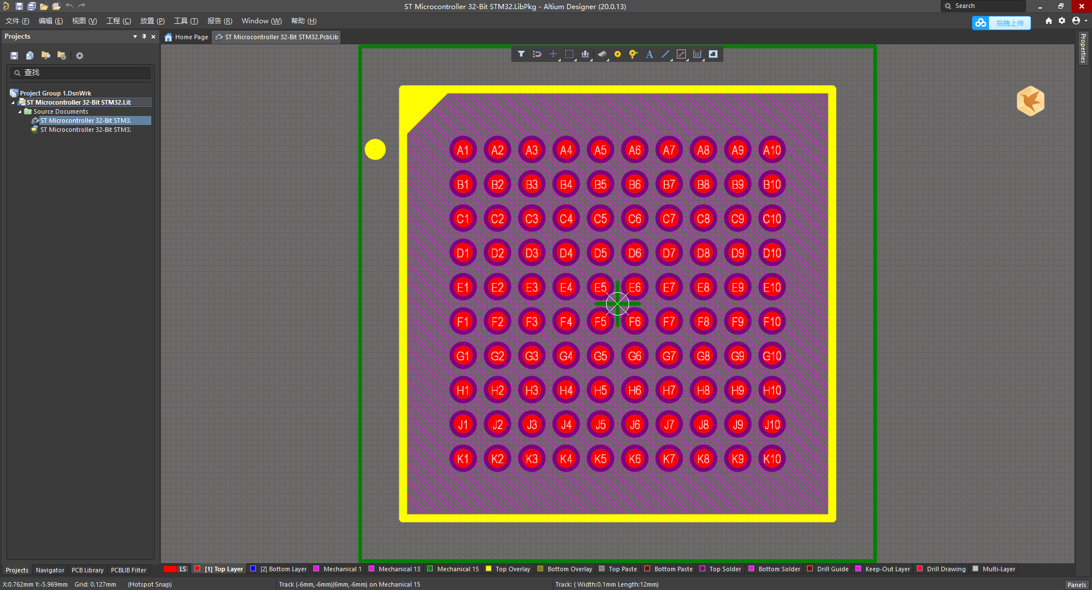Open the 工具 (T) menu
The height and width of the screenshot is (590, 1092).
click(186, 21)
